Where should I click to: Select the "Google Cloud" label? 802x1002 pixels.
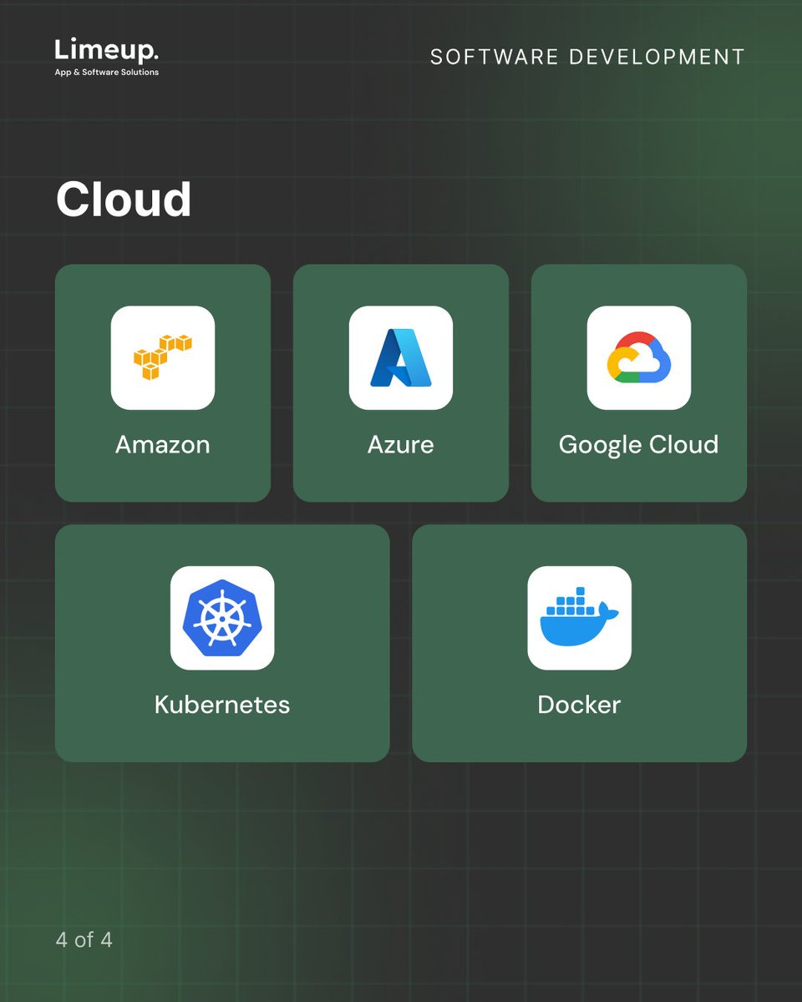pos(639,445)
